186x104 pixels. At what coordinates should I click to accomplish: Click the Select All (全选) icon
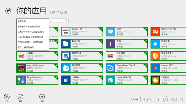pyautogui.click(x=7, y=97)
